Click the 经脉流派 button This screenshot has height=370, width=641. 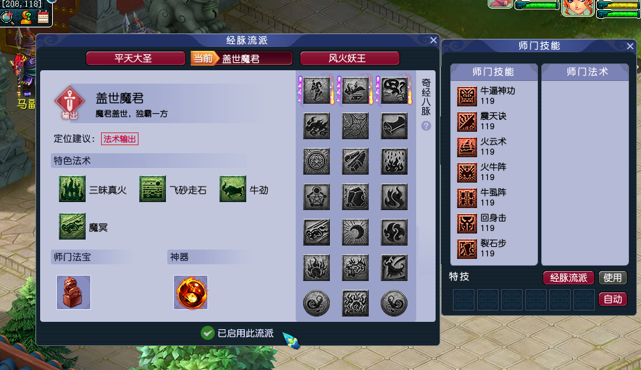[568, 278]
